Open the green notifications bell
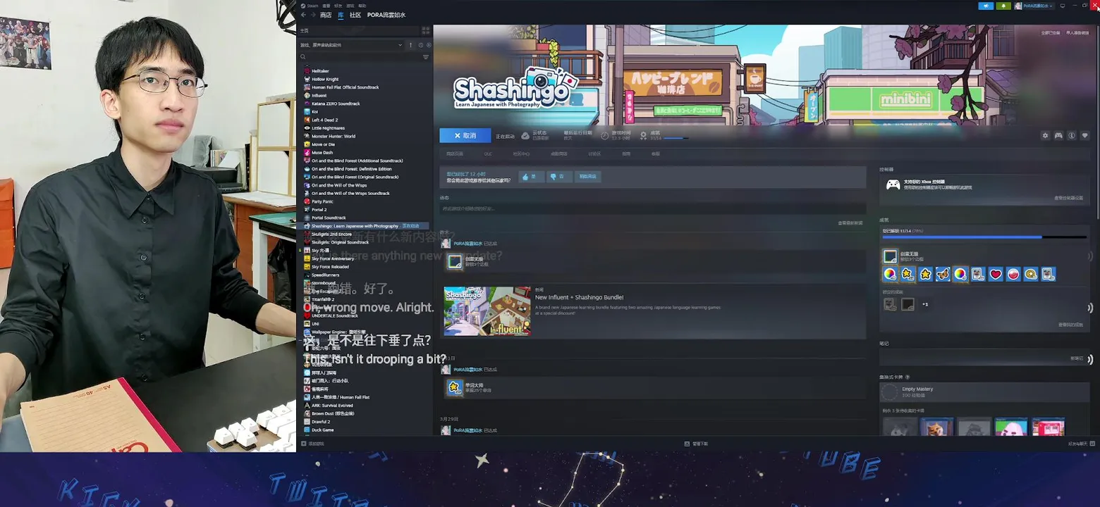The height and width of the screenshot is (507, 1100). coord(1003,6)
